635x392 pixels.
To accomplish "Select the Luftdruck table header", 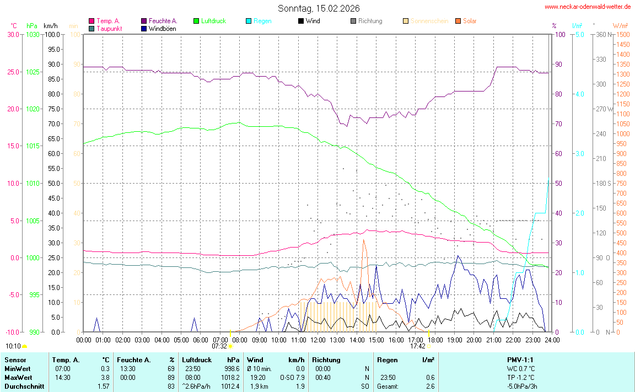I will [x=196, y=359].
